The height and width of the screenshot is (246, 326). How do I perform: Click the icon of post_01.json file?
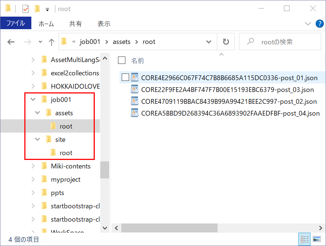pos(135,77)
